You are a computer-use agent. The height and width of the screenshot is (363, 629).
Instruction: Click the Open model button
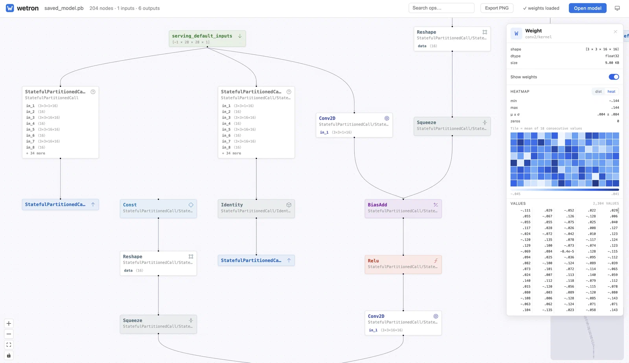587,8
